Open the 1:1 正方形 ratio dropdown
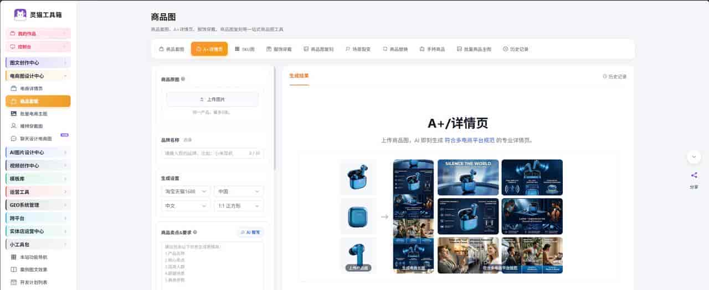 pyautogui.click(x=239, y=205)
